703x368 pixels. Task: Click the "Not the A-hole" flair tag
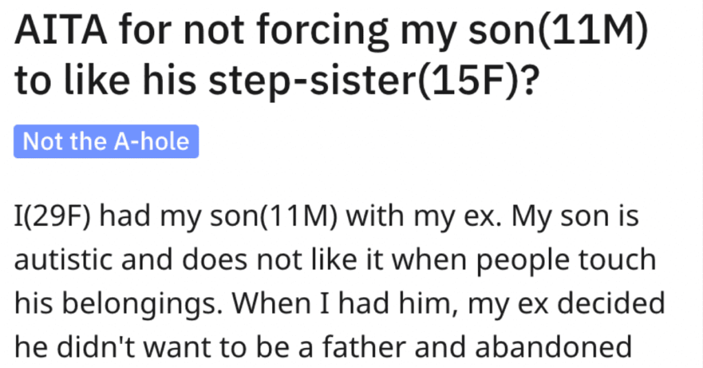[x=106, y=141]
